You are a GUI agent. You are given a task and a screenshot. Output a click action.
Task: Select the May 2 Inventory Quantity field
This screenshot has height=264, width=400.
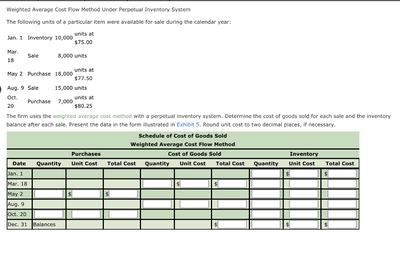tap(266, 193)
